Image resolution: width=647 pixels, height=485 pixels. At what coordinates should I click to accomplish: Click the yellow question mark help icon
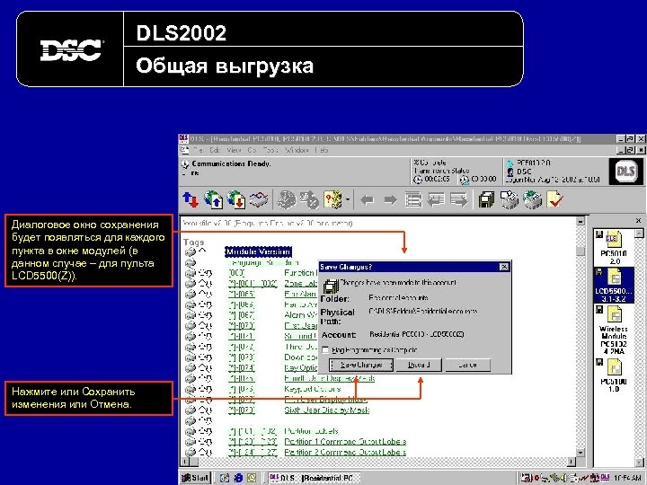click(x=333, y=200)
